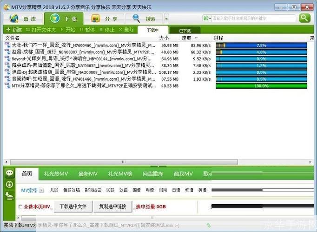The height and width of the screenshot is (232, 317).
Task: Focus the singer keyword search field
Action: (x=254, y=19)
